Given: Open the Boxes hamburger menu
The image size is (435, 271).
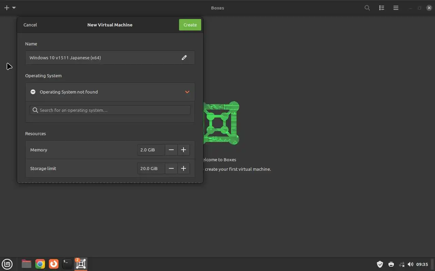Looking at the screenshot, I should [396, 8].
